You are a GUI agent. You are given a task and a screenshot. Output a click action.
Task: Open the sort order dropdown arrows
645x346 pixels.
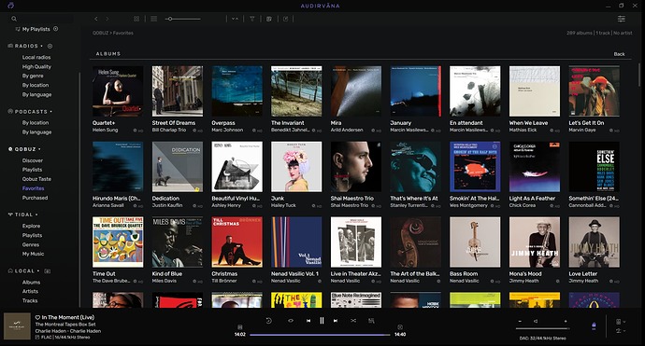pos(235,19)
